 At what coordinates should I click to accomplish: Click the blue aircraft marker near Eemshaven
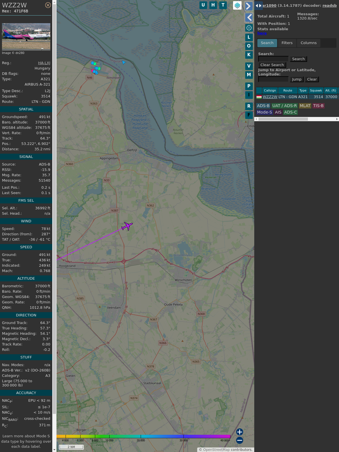(x=123, y=62)
